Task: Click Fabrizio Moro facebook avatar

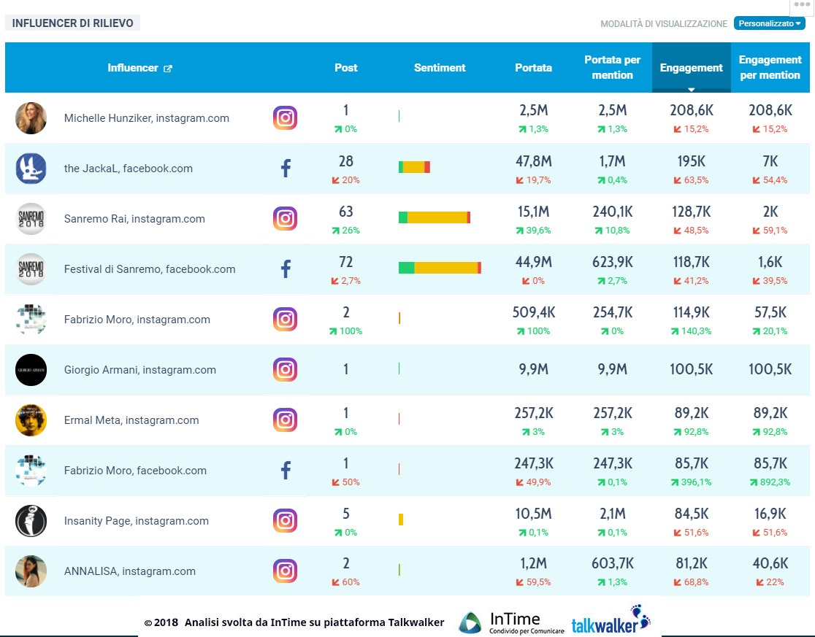Action: click(31, 471)
